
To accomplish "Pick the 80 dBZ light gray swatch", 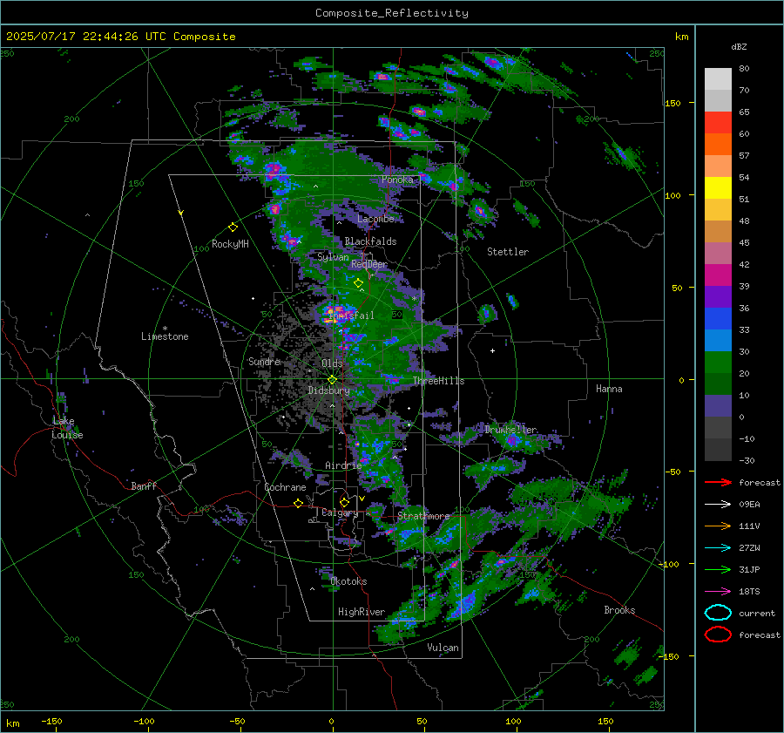I will click(718, 78).
